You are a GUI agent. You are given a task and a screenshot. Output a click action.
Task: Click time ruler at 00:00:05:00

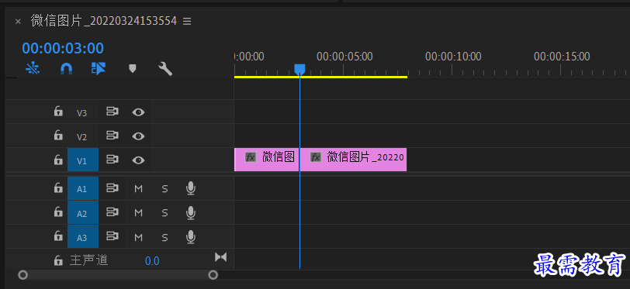click(344, 57)
